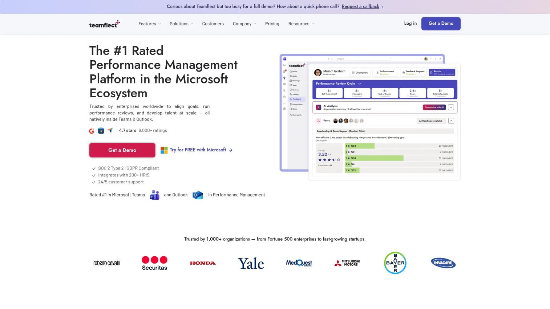Click the G2 rating icon
This screenshot has width=550, height=309.
[x=92, y=131]
